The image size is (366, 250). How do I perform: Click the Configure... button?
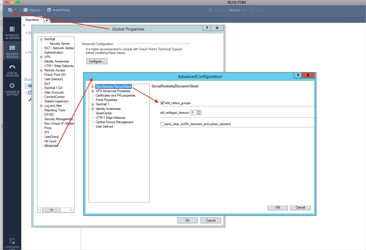click(97, 61)
